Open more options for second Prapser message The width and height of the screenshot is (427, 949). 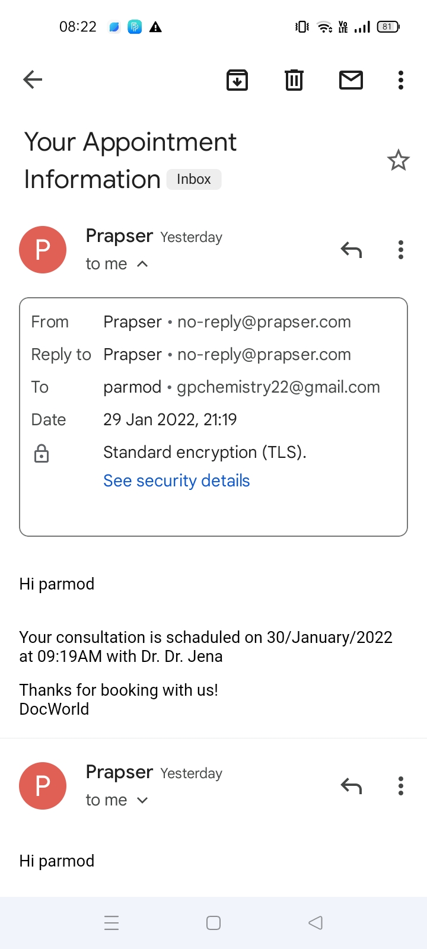point(401,786)
